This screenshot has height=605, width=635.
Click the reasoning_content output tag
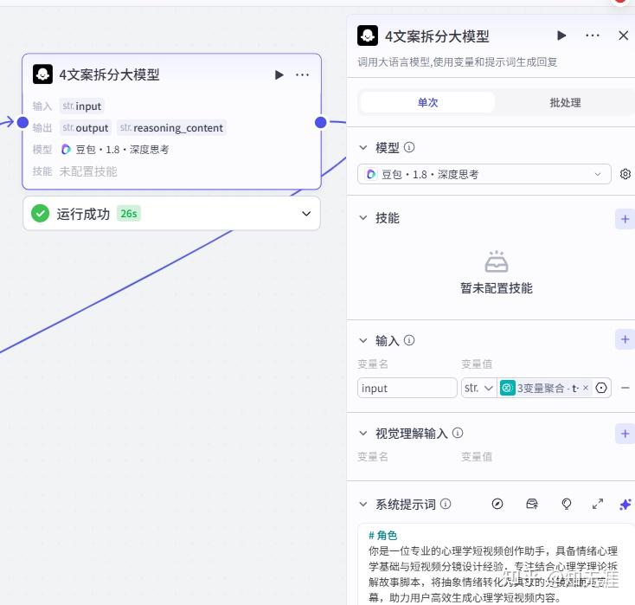point(171,127)
